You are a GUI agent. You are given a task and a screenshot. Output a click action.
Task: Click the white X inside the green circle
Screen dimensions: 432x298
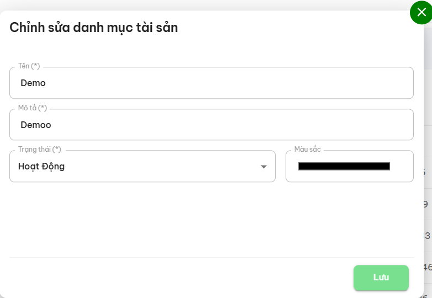click(x=422, y=12)
